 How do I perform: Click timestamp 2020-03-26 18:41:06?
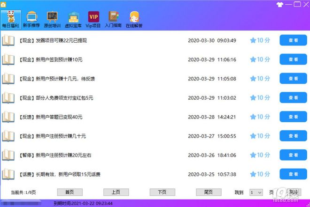click(x=212, y=155)
